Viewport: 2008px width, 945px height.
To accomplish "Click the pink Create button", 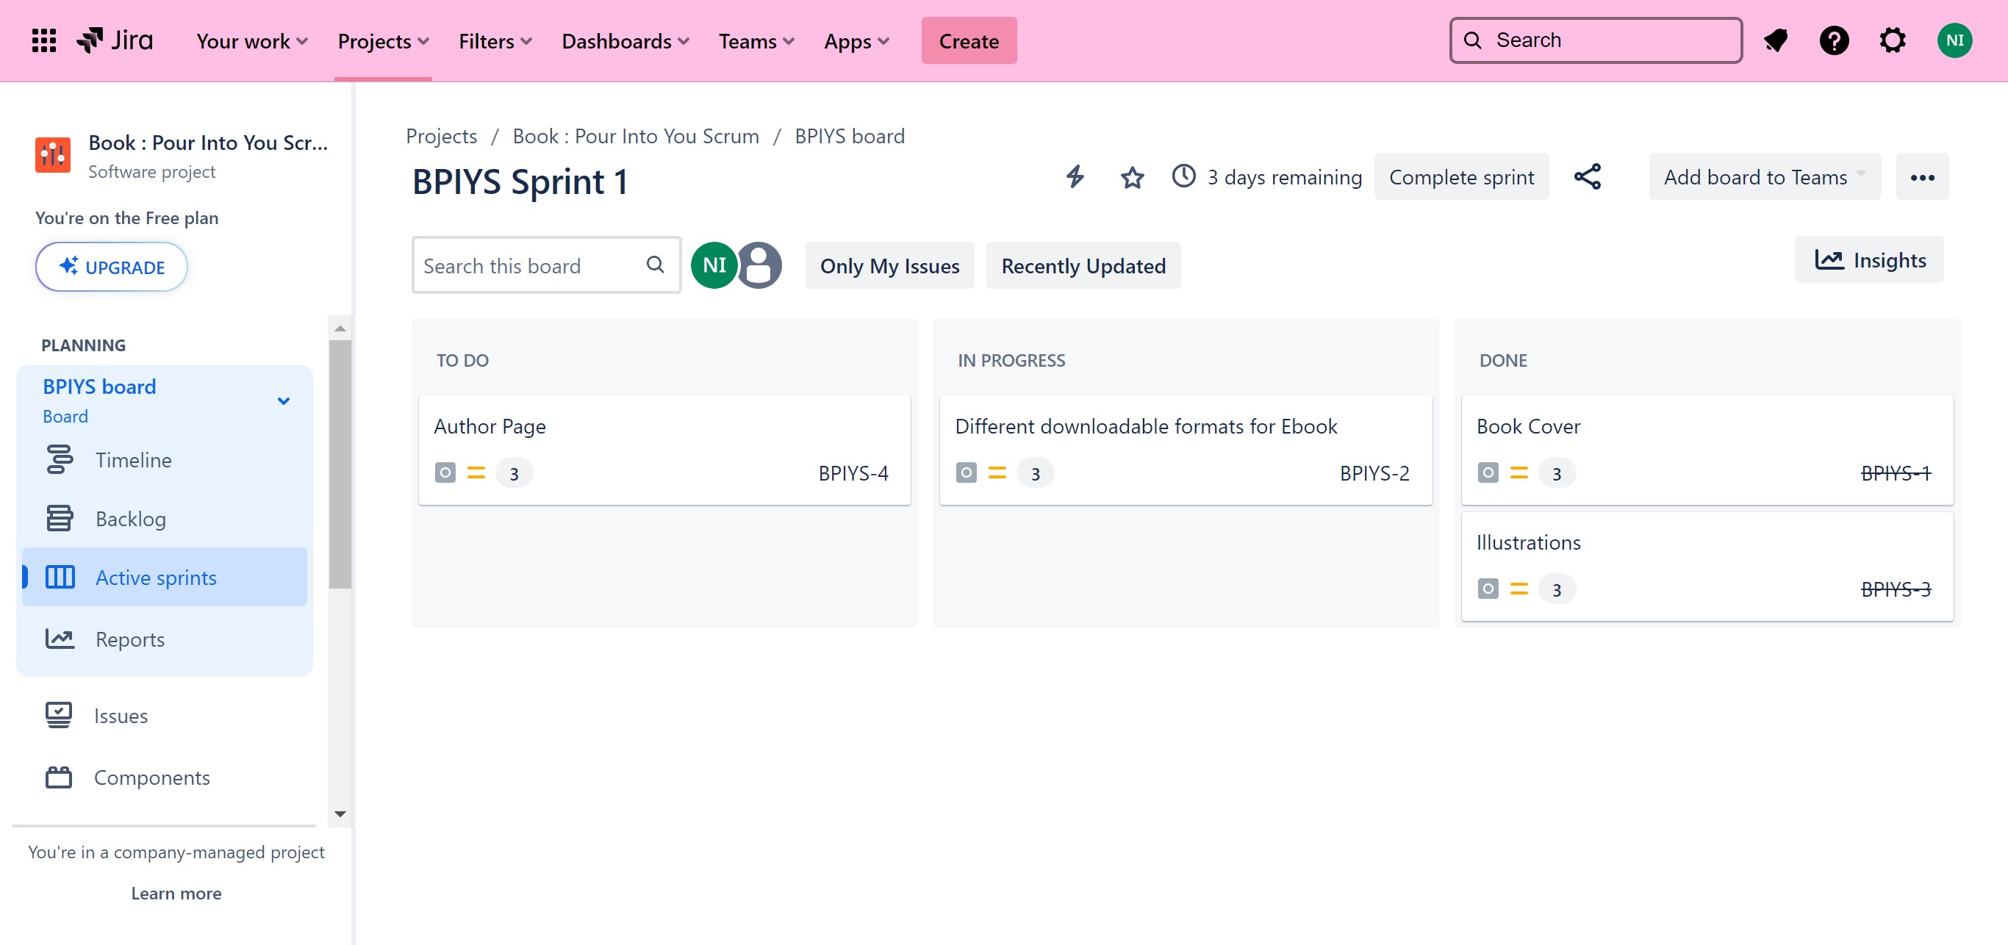I will (968, 40).
